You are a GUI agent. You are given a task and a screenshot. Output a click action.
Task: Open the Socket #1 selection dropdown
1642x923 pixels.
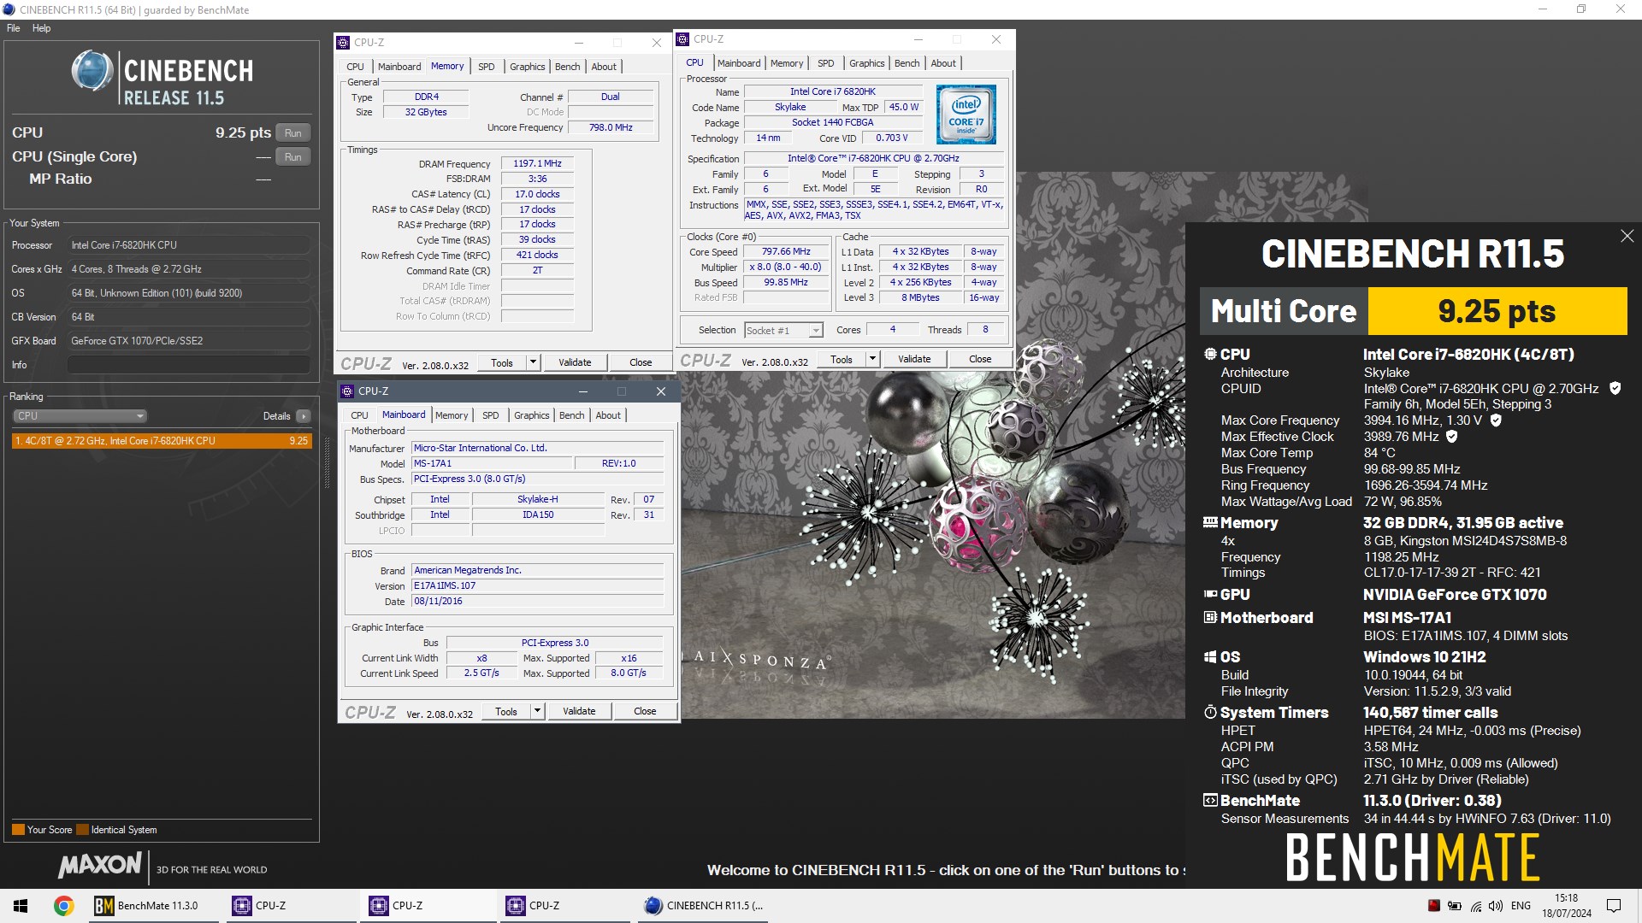(783, 331)
